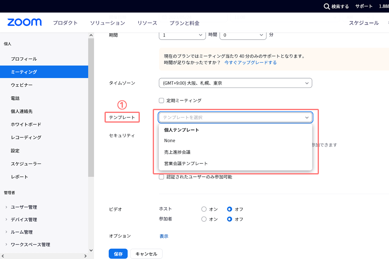Set 参加者 video to オン
The height and width of the screenshot is (259, 389).
pos(204,219)
